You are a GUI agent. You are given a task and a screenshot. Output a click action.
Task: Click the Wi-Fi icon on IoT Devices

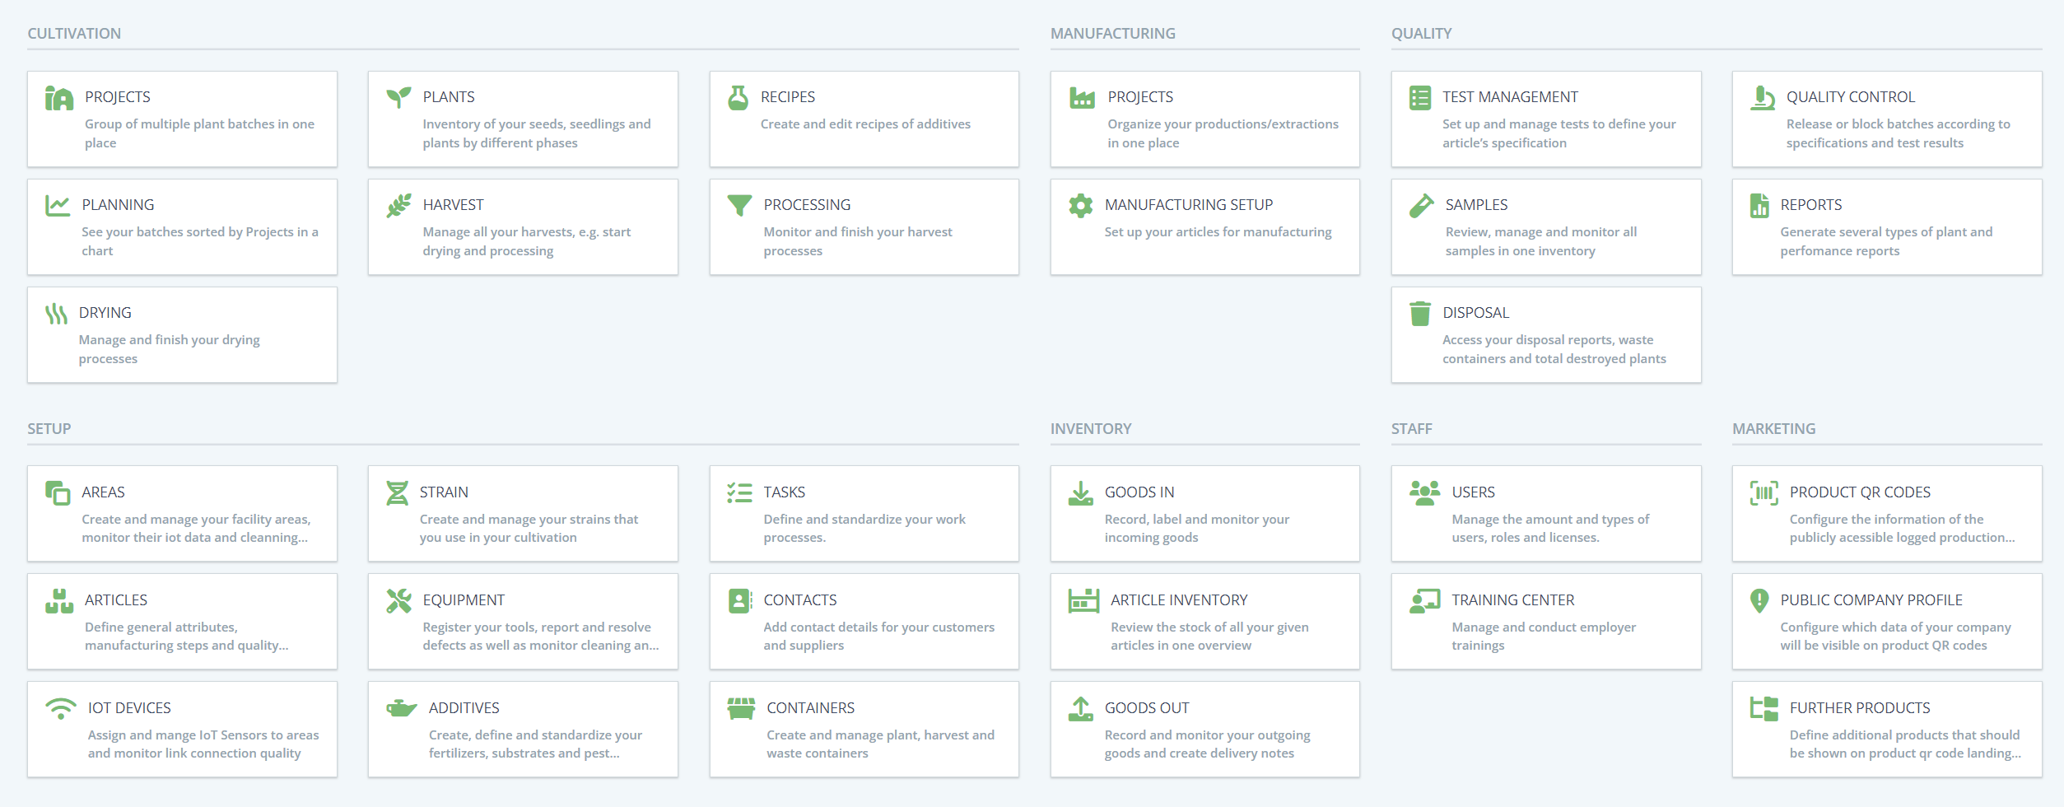[60, 708]
